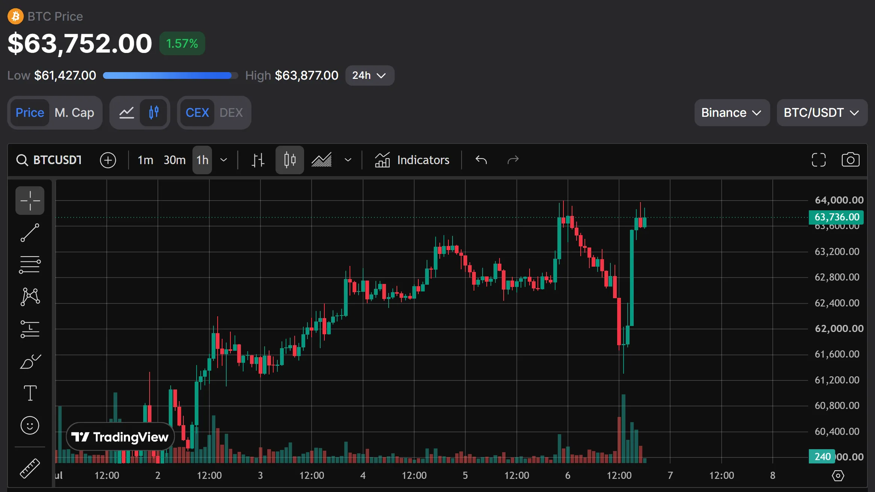This screenshot has width=875, height=492.
Task: Click the 63,736.00 current price label
Action: (836, 217)
